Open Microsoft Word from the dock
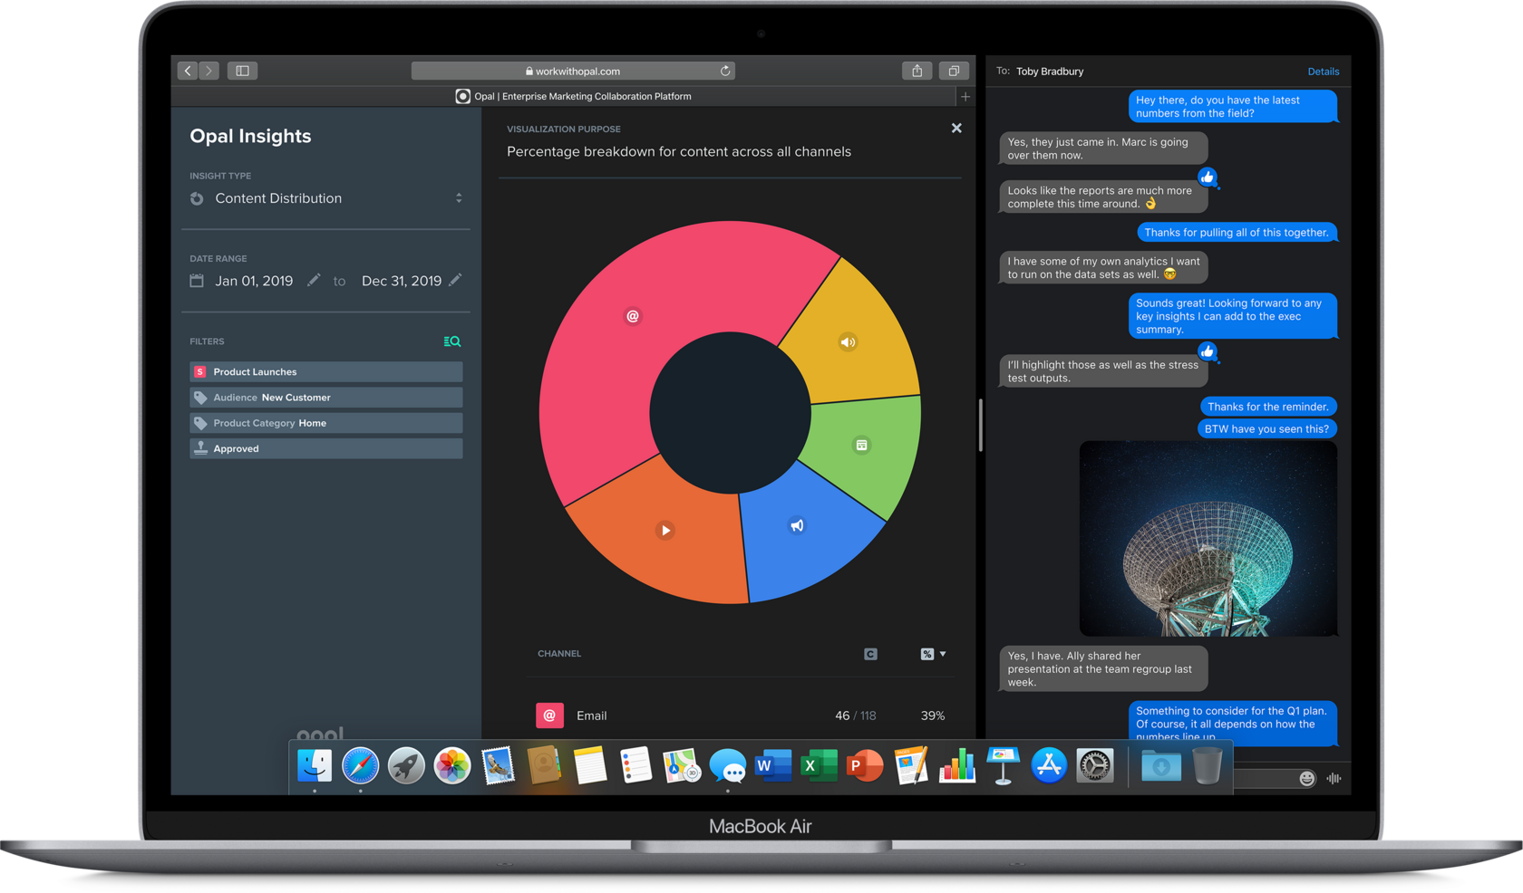1523x893 pixels. 773,766
